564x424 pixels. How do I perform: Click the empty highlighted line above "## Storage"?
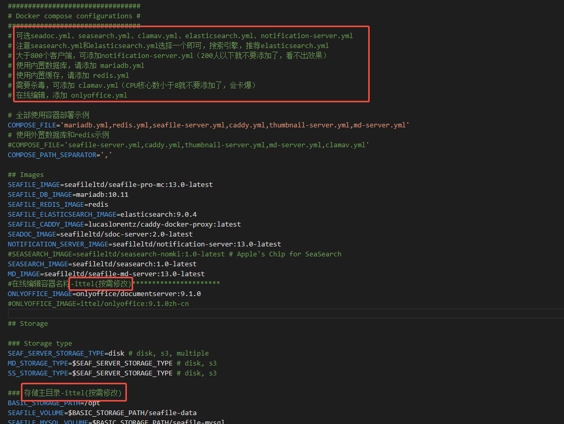pos(282,314)
